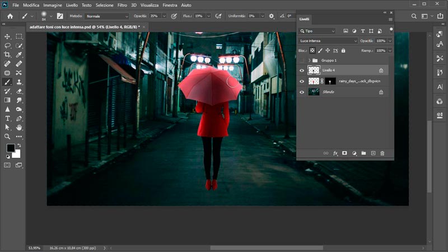
Task: Select the Eyedropper tool
Action: tap(19, 54)
